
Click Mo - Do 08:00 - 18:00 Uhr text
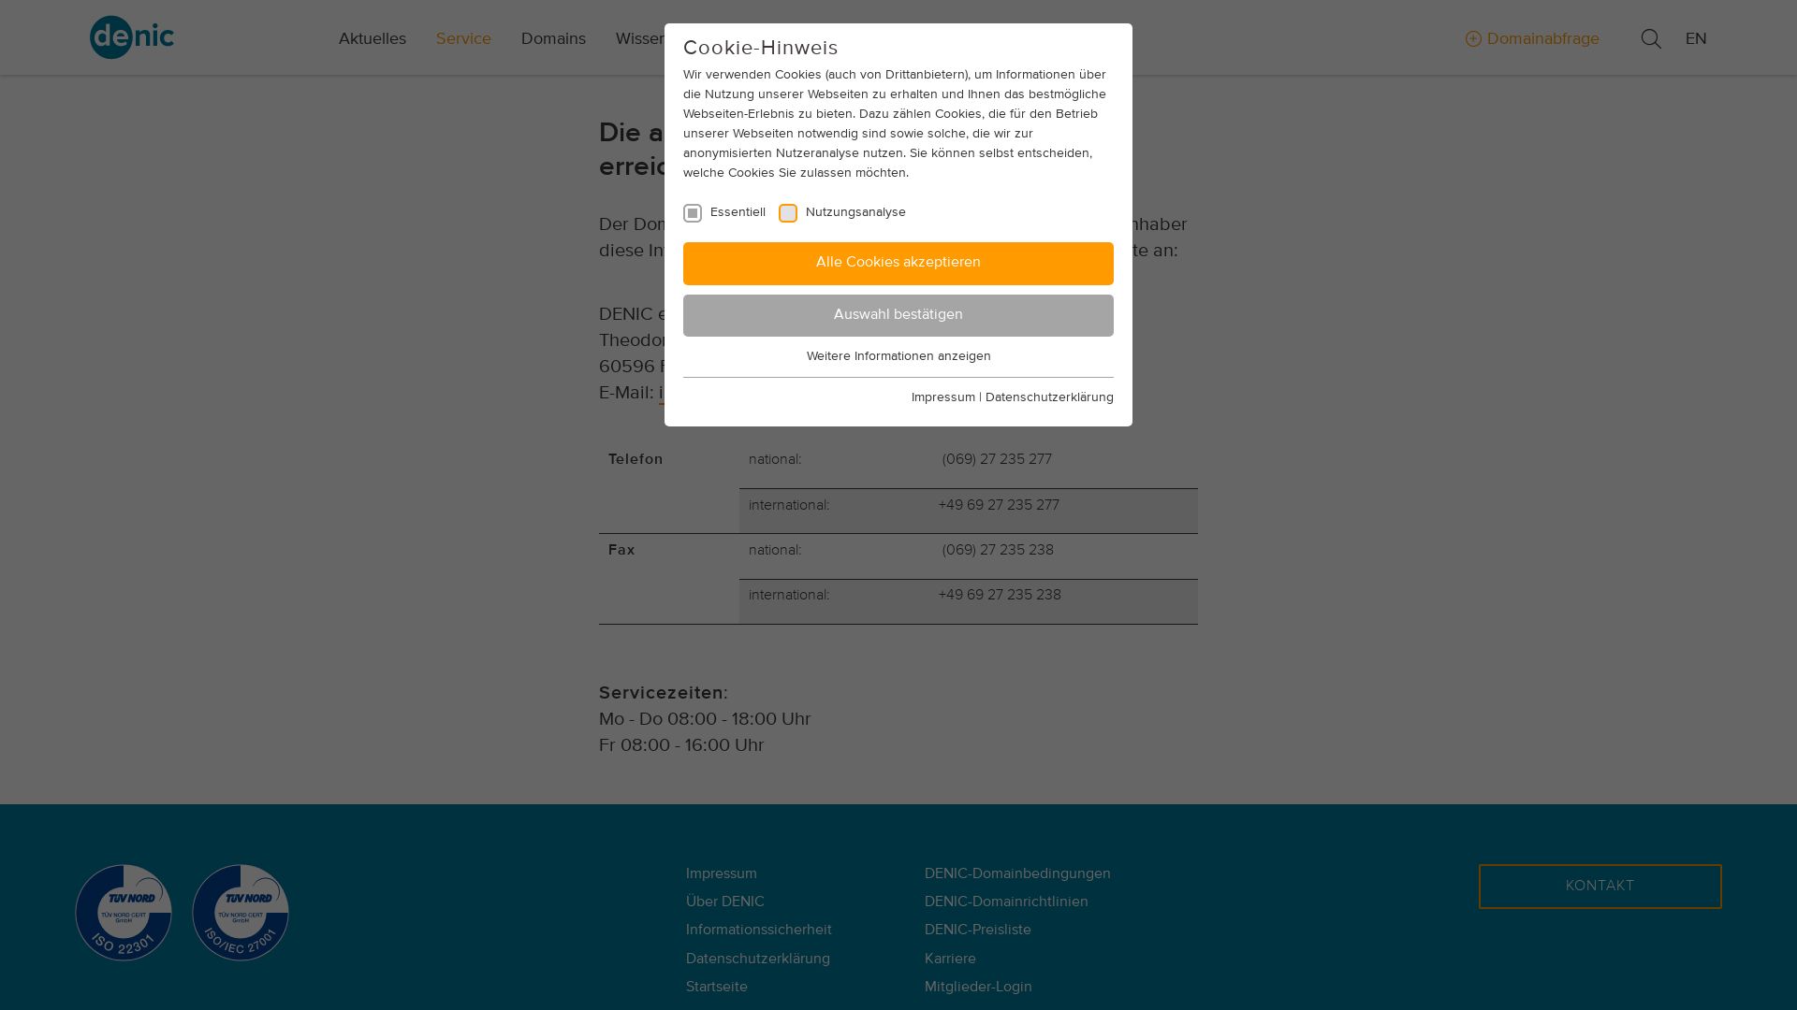point(705,719)
